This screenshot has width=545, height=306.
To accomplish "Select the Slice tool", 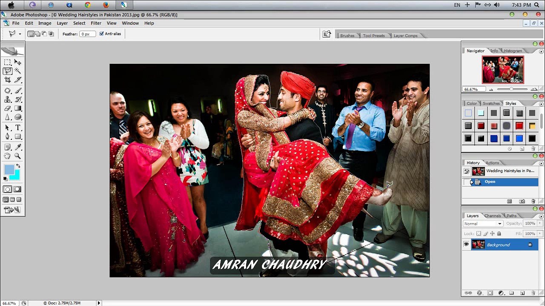I will [18, 79].
